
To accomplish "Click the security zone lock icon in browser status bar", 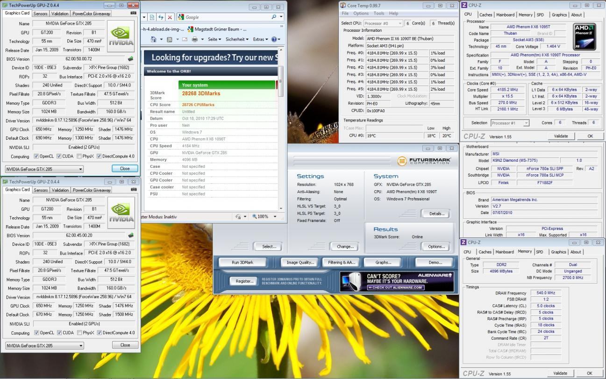I will click(x=239, y=216).
